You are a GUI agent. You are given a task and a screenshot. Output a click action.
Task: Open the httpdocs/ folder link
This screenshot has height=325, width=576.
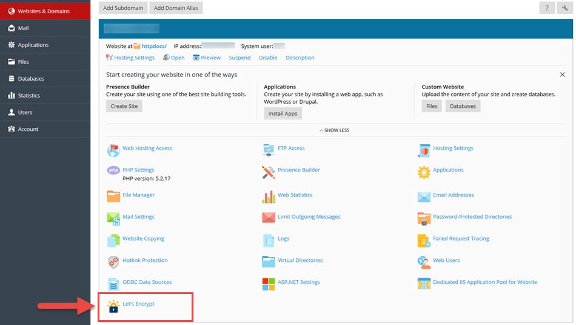(154, 46)
